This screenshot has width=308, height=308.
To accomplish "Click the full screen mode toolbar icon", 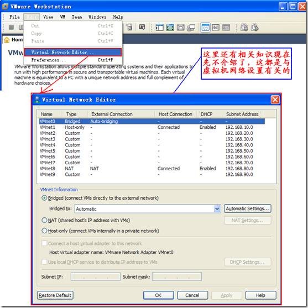I will (x=170, y=27).
